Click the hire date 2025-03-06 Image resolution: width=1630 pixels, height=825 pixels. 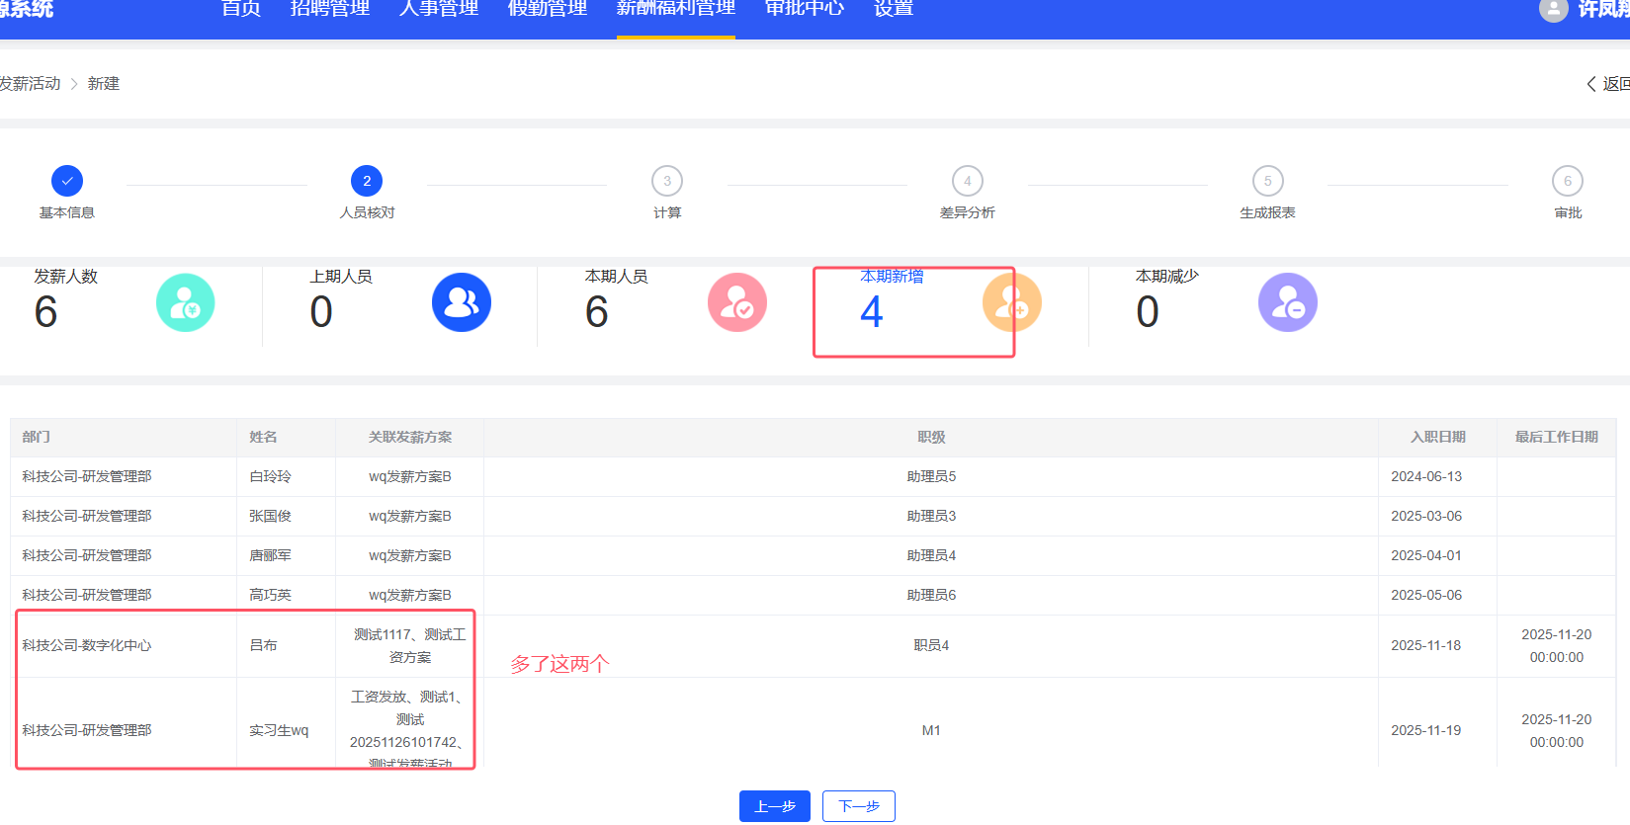pyautogui.click(x=1426, y=516)
